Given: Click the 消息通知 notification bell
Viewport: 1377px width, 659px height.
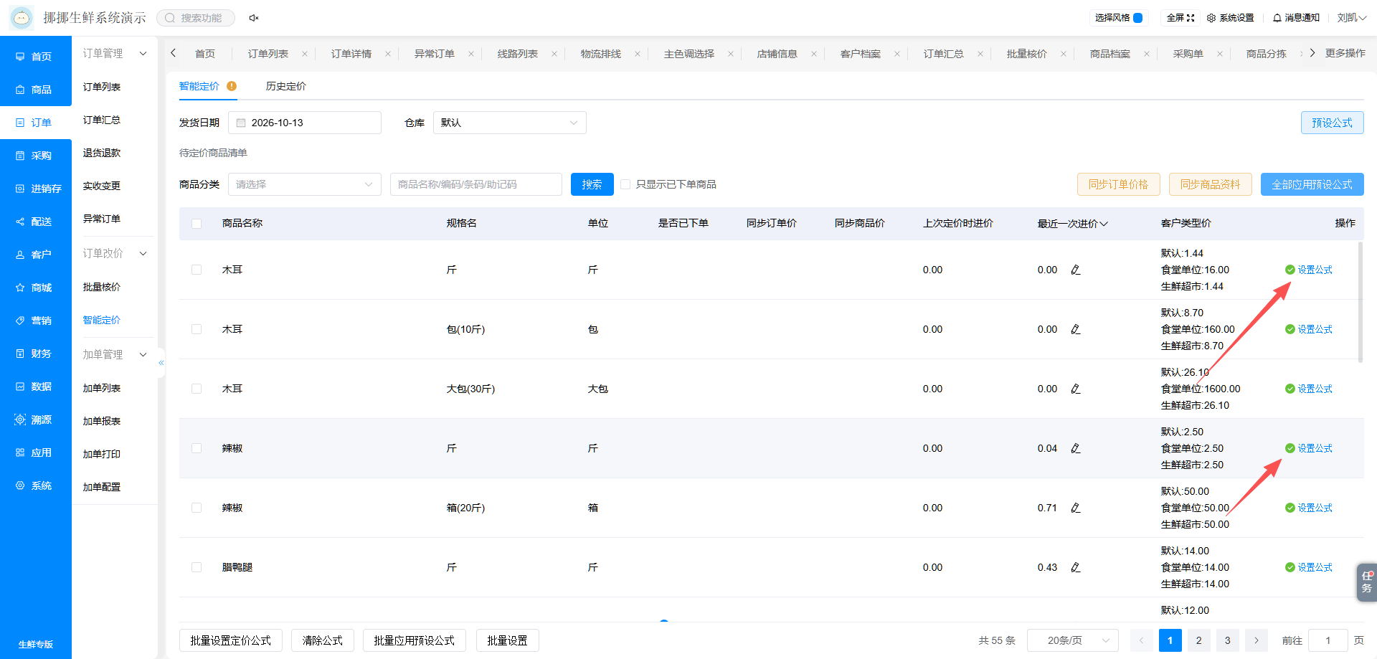Looking at the screenshot, I should click(1296, 18).
